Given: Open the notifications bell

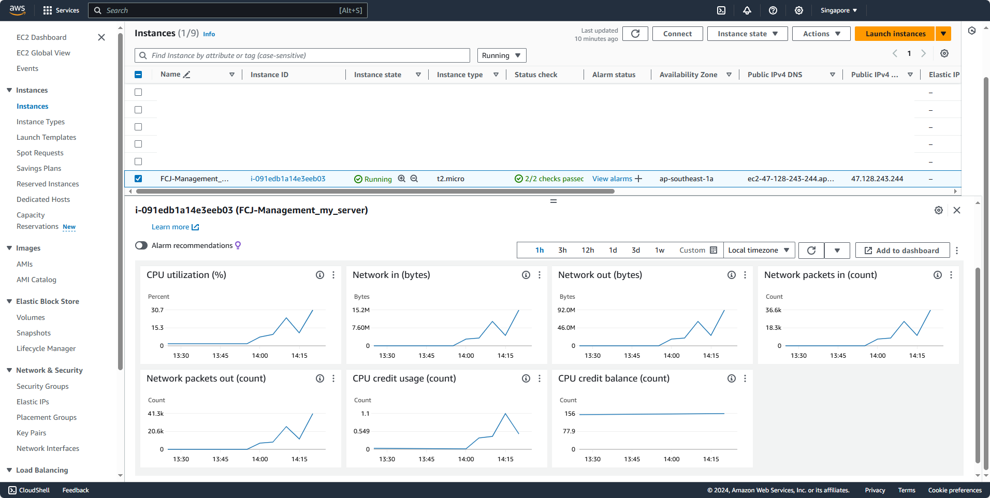Looking at the screenshot, I should [747, 10].
